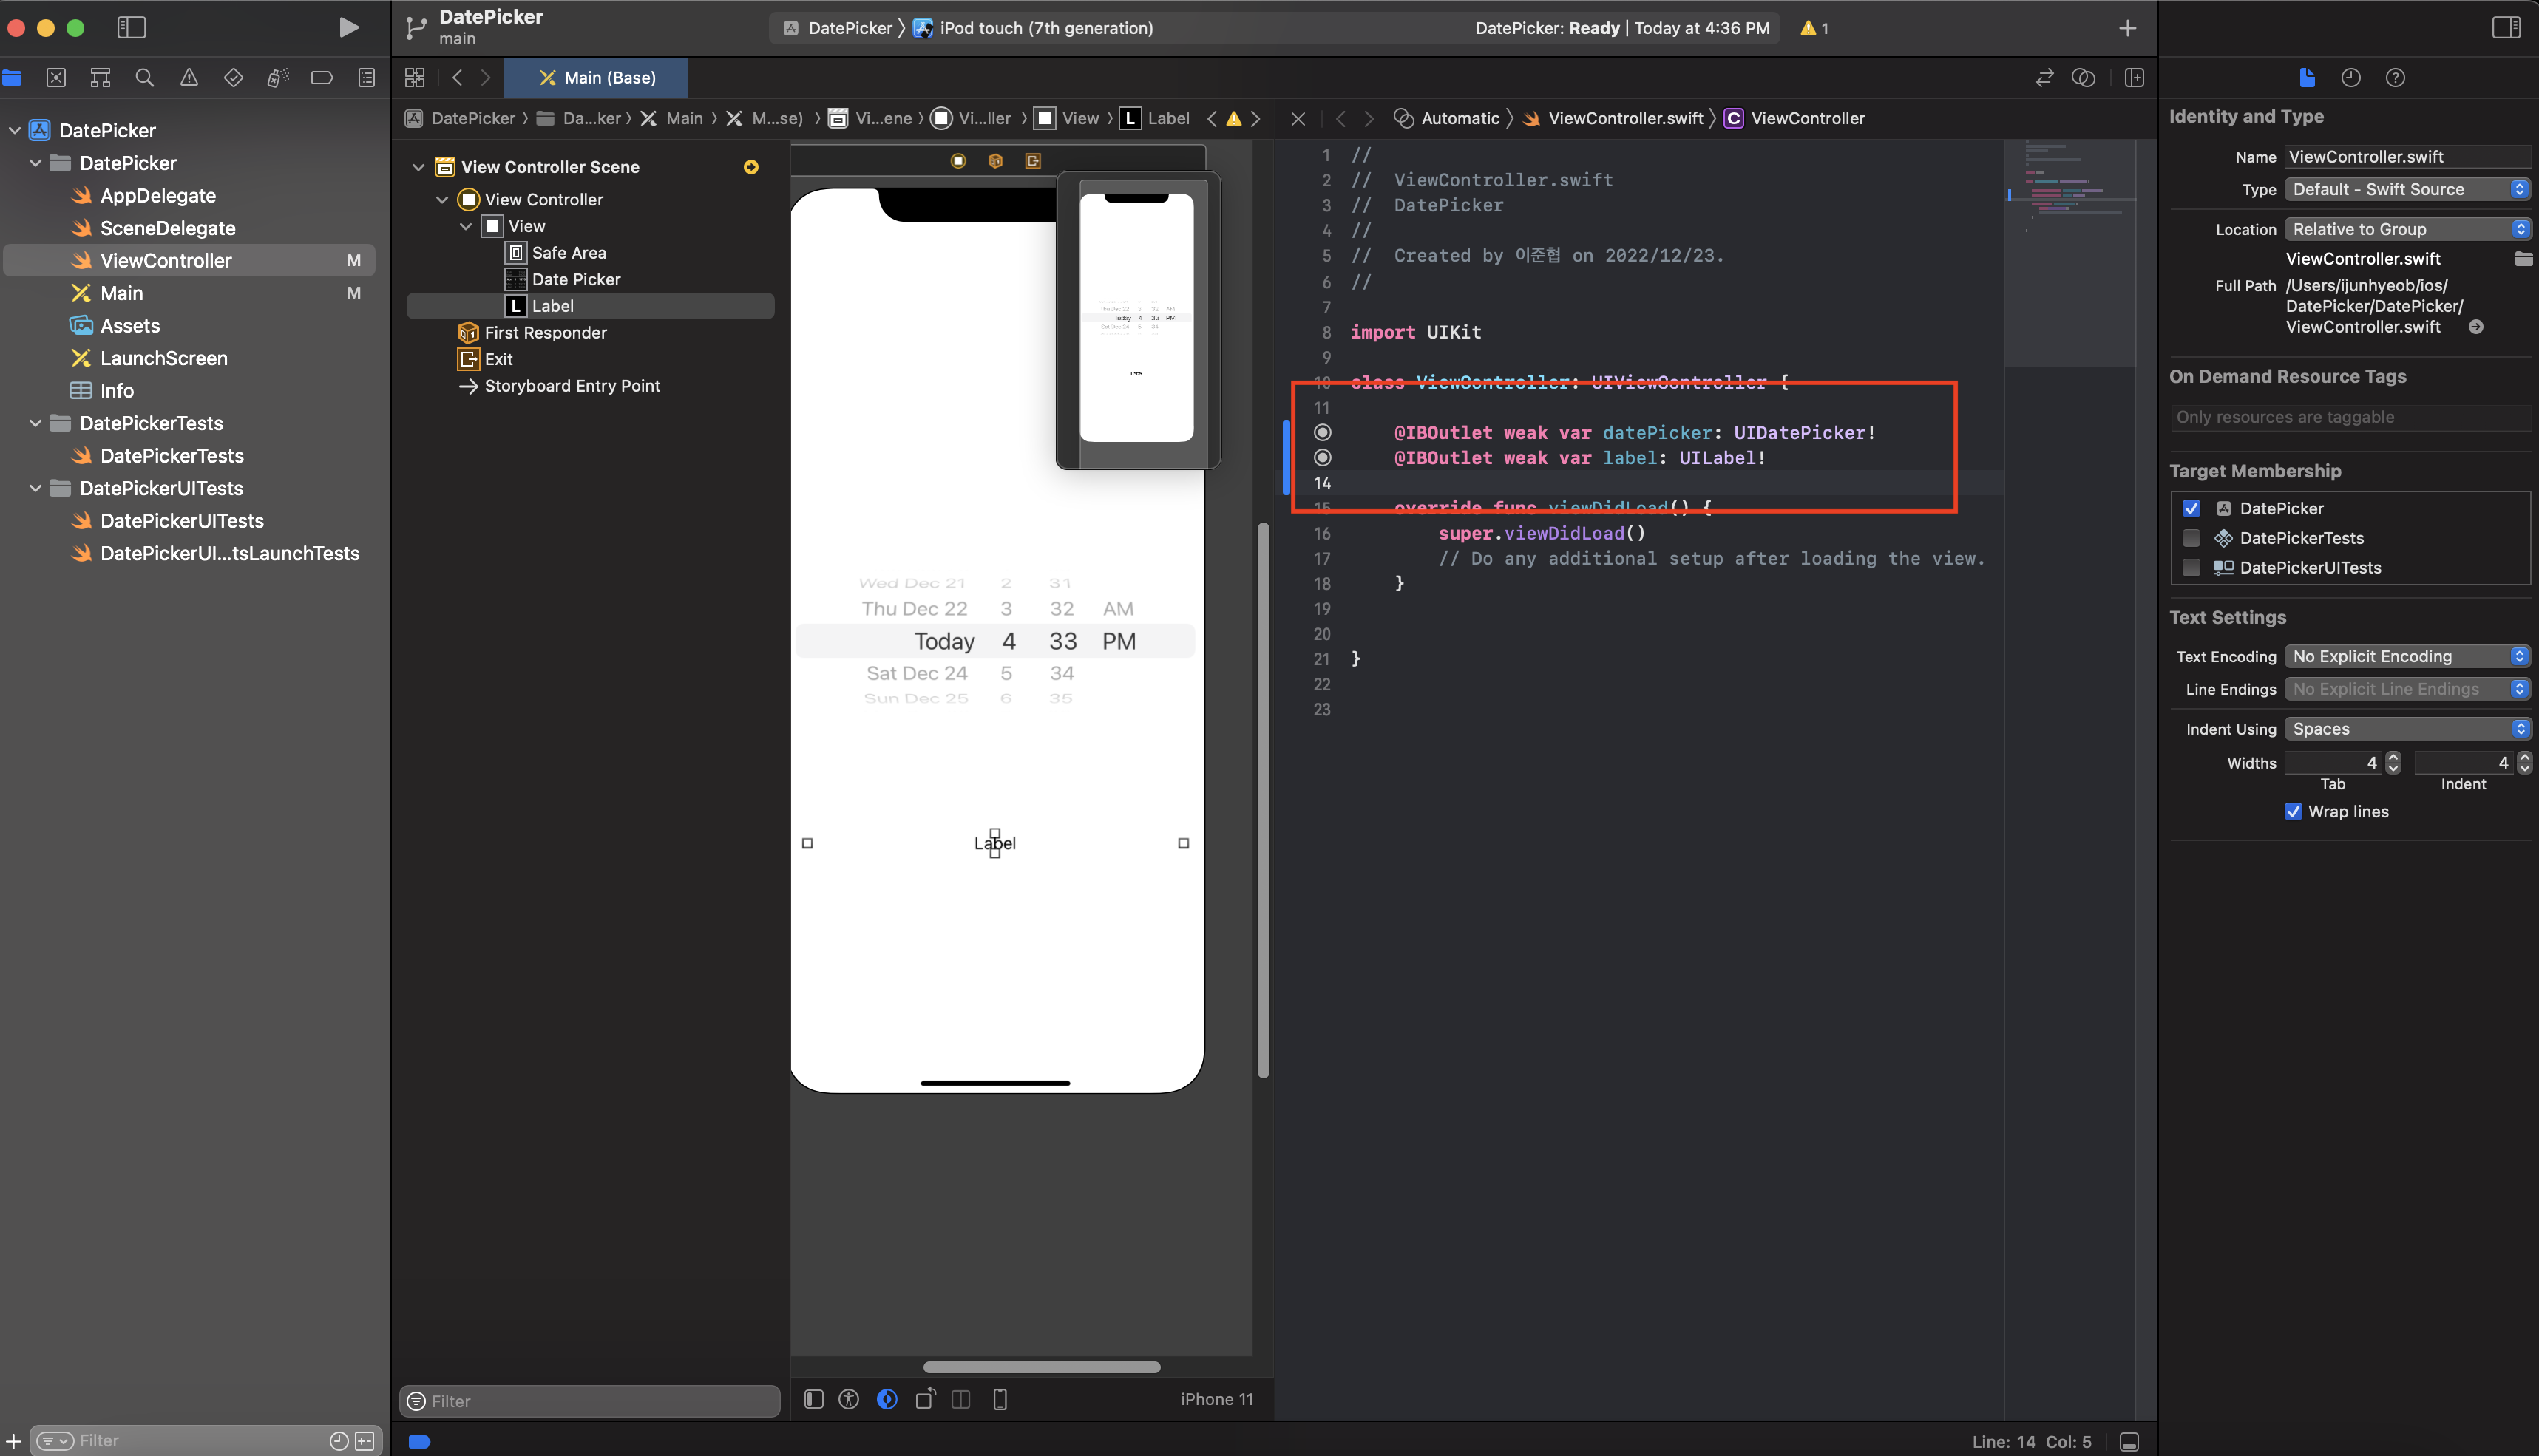Open the Text Encoding dropdown
The image size is (2539, 1456).
tap(2406, 656)
